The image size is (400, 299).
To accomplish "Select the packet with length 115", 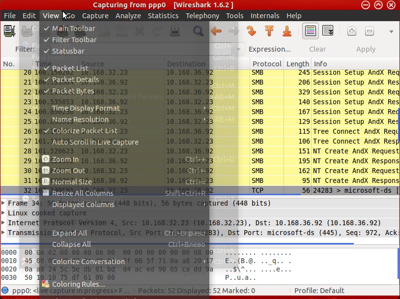I will coord(200,131).
